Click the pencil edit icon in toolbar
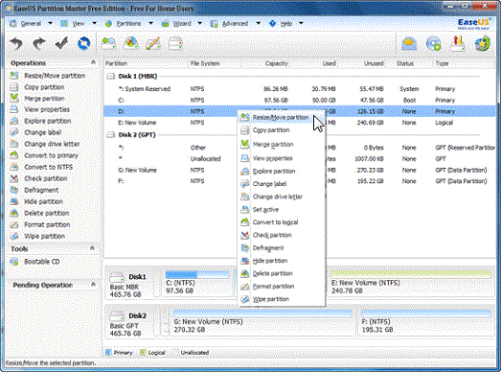Image resolution: width=501 pixels, height=372 pixels. pyautogui.click(x=153, y=43)
